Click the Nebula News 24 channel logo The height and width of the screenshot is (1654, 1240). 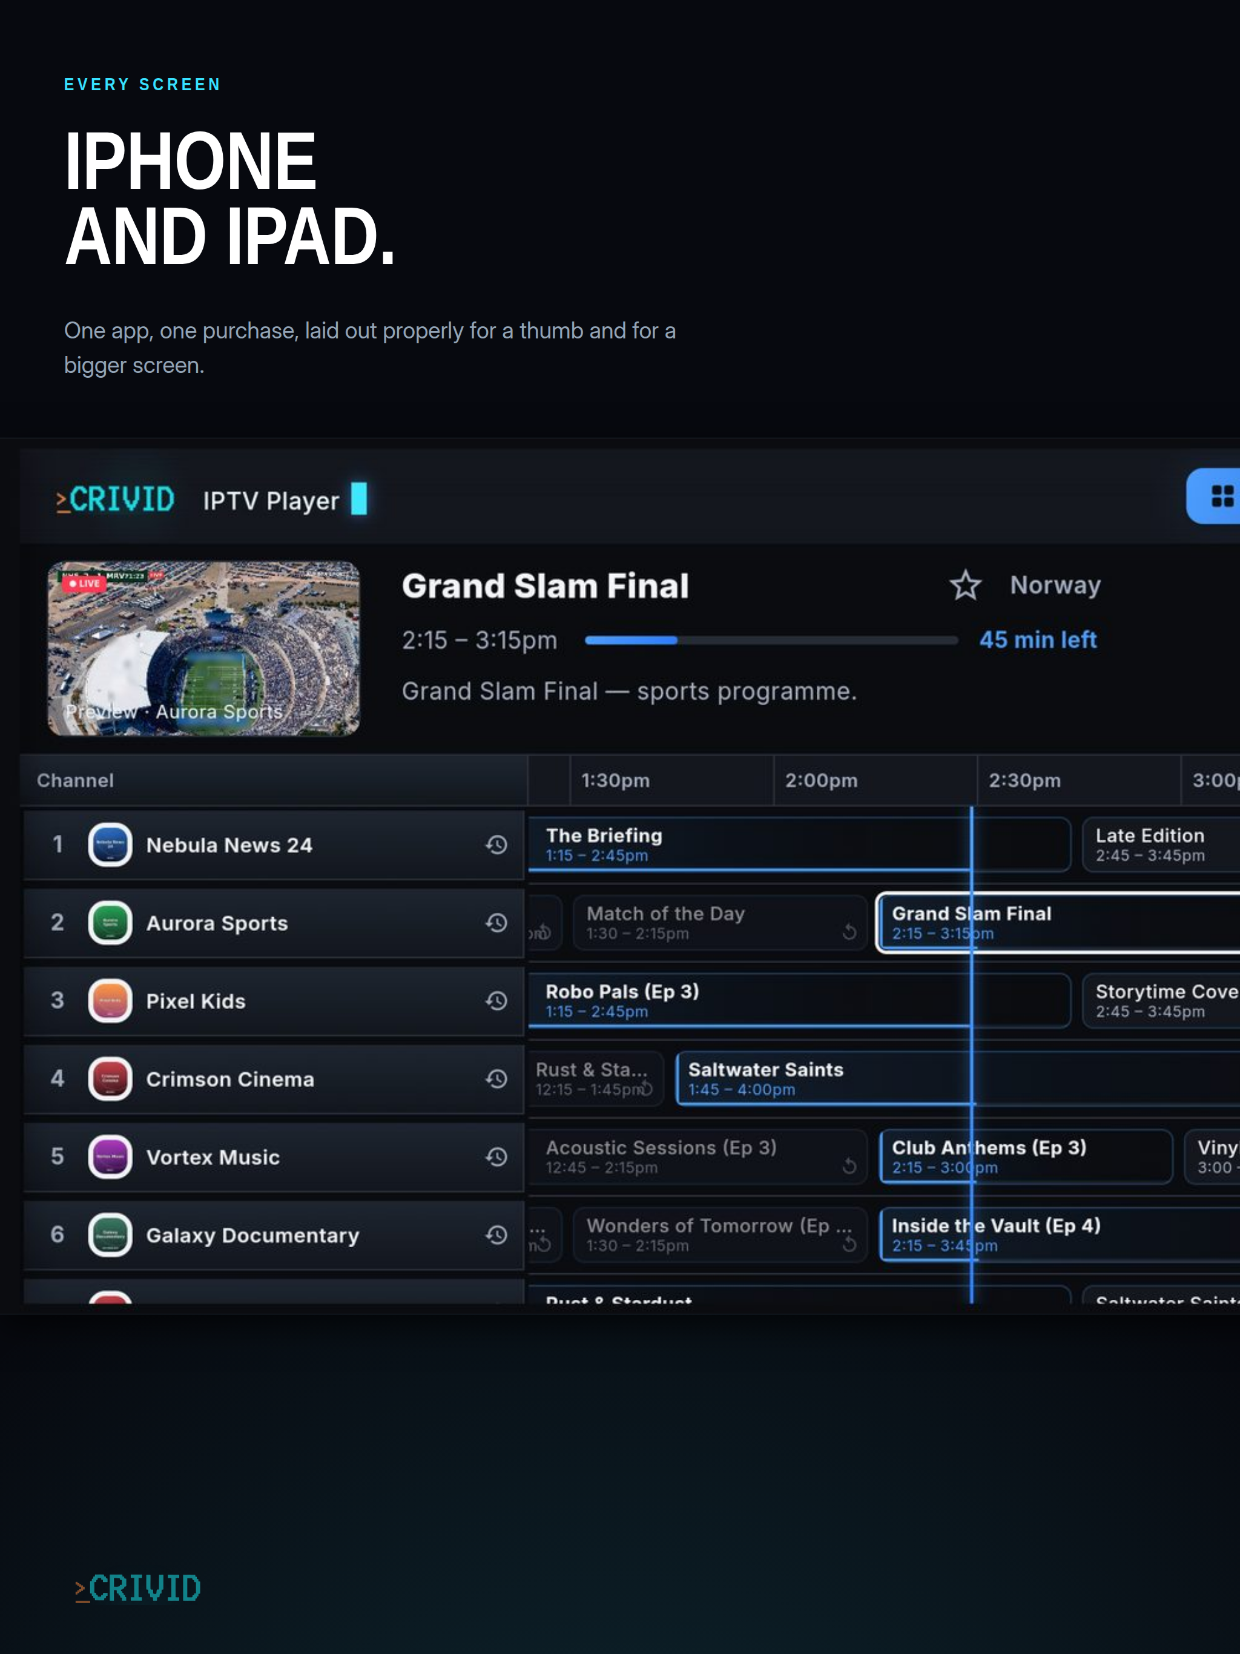(x=110, y=845)
